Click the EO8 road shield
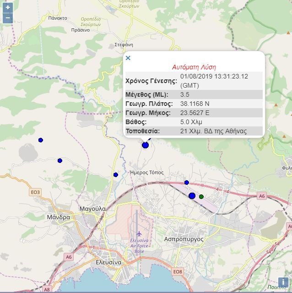Viewport: 292px width, 293px height. (x=177, y=272)
